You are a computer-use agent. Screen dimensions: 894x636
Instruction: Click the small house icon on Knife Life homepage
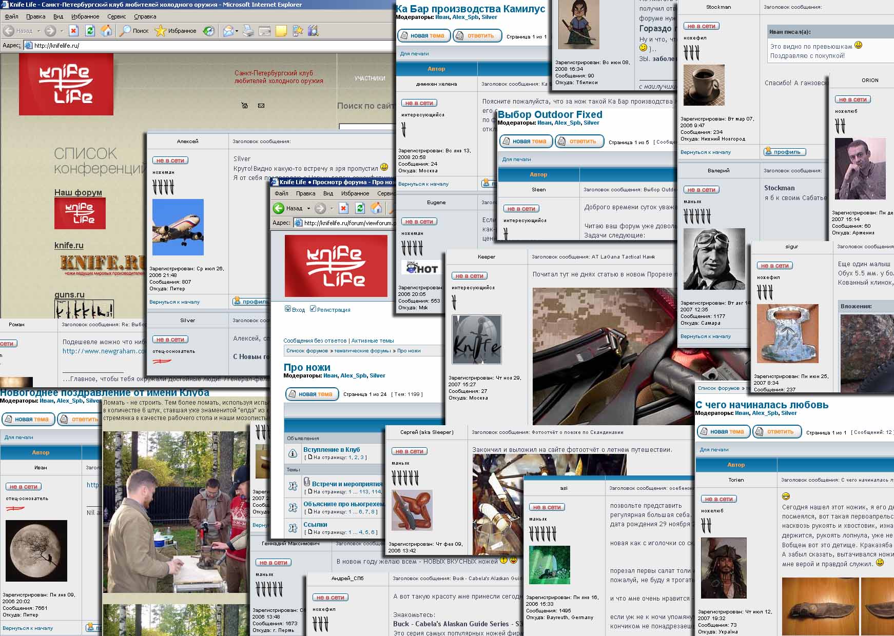pyautogui.click(x=245, y=106)
